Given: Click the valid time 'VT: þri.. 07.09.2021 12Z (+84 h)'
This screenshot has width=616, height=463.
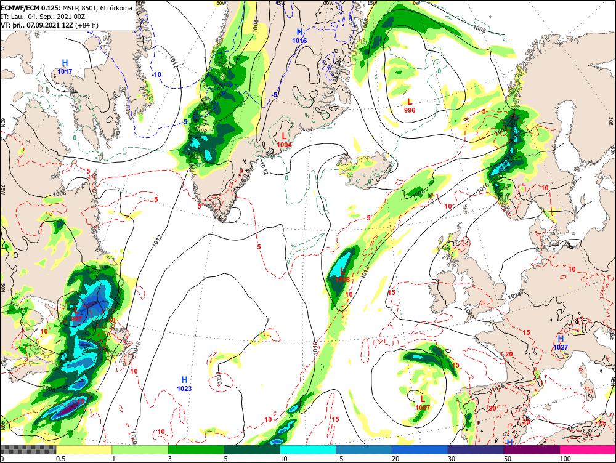Looking at the screenshot, I should coord(50,25).
